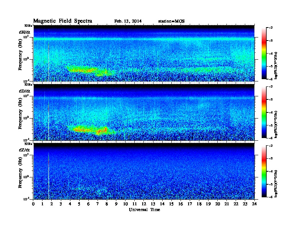
Task: Click the "22" hour tick label
Action: click(x=236, y=204)
